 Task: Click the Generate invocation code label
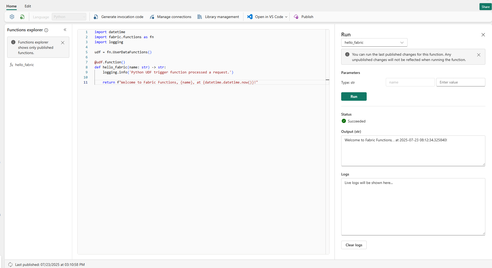[x=122, y=17]
